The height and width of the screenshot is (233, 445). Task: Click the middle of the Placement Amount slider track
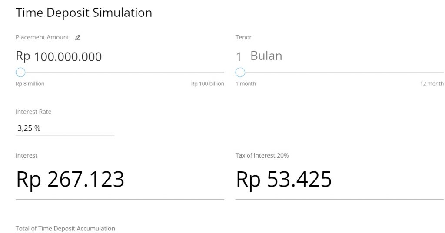pos(120,72)
